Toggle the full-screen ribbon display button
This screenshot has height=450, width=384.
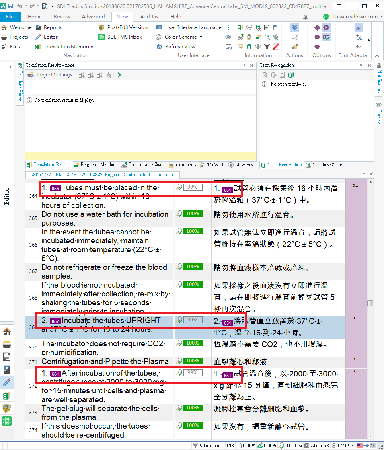click(x=339, y=6)
